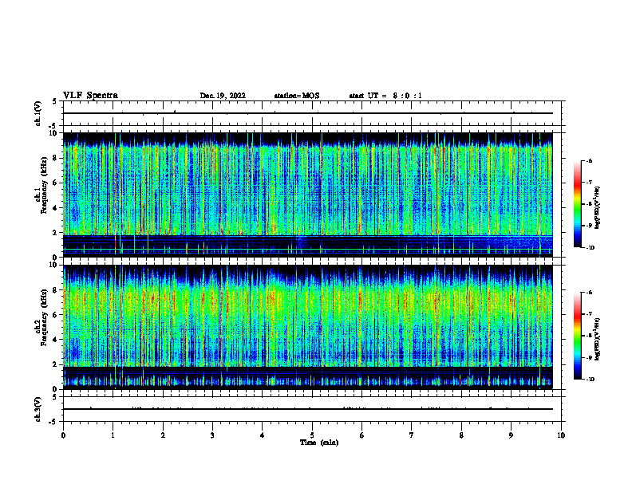632x488 pixels.
Task: Select the "start UT = 8 : 0 : 1" text
Action: coord(385,96)
